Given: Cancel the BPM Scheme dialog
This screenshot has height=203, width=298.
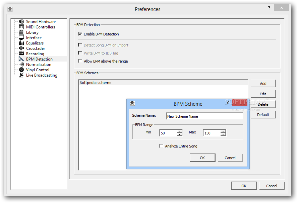Looking at the screenshot, I should click(x=230, y=158).
